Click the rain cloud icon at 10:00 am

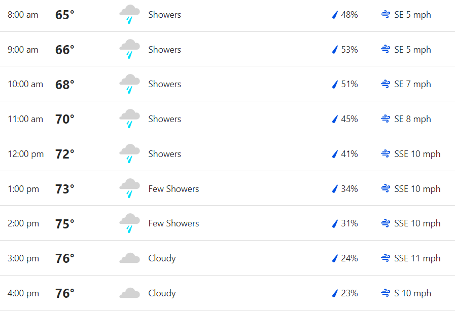129,84
